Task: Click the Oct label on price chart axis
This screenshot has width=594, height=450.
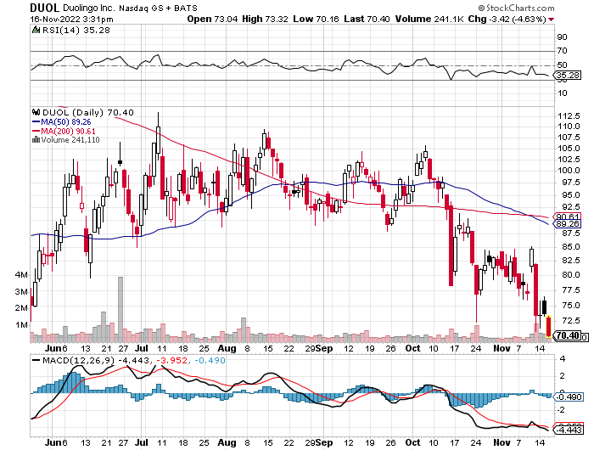Action: [x=412, y=348]
